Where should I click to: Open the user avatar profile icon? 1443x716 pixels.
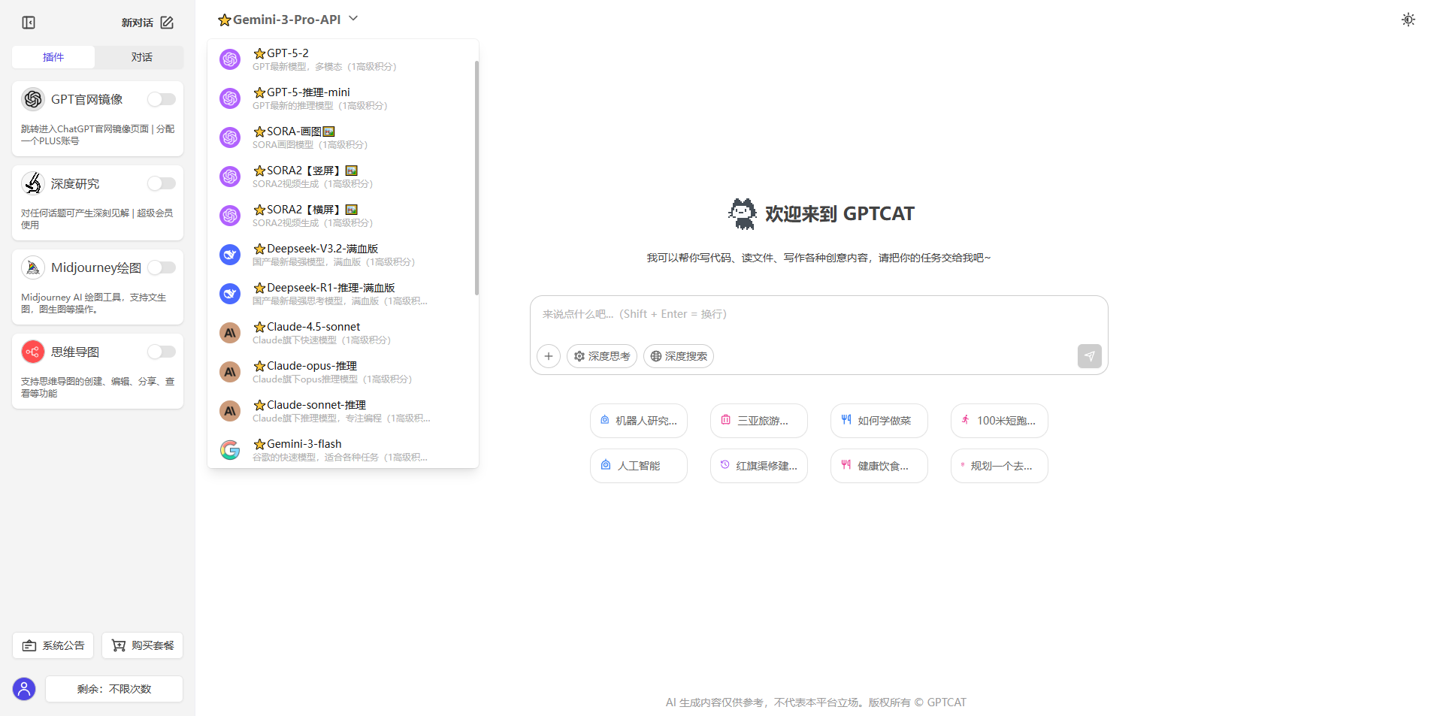click(23, 688)
